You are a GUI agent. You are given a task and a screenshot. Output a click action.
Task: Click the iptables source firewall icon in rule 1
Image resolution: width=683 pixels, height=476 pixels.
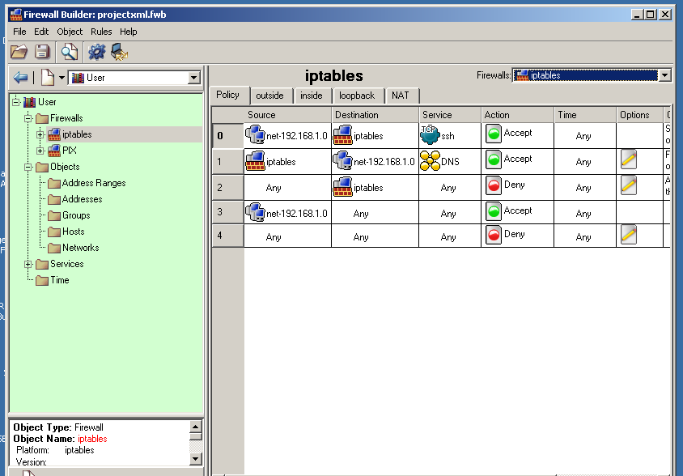(255, 161)
